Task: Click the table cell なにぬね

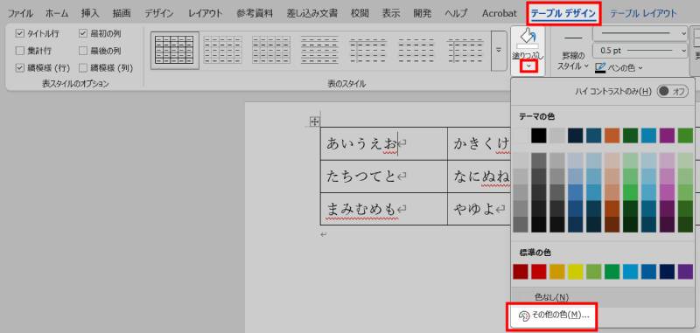Action: coord(479,176)
